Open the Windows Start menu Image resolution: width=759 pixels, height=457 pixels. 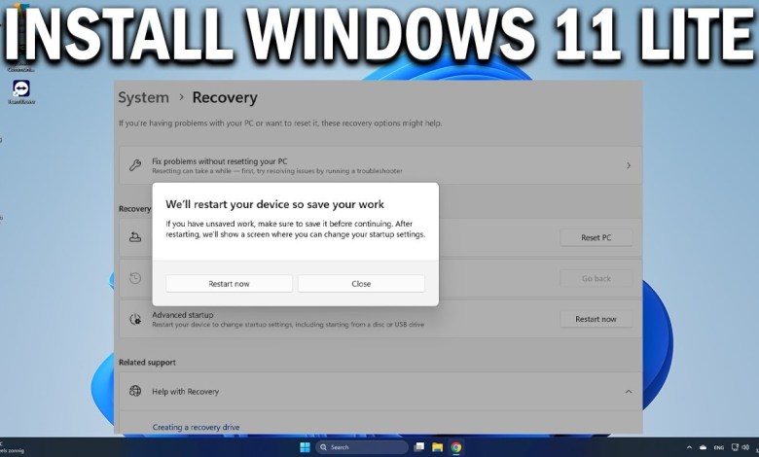click(x=305, y=447)
